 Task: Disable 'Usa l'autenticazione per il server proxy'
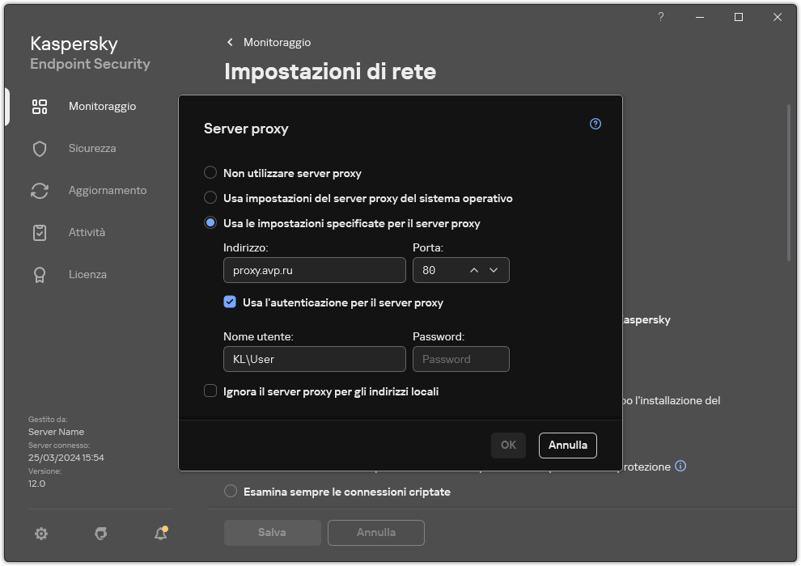(x=230, y=302)
